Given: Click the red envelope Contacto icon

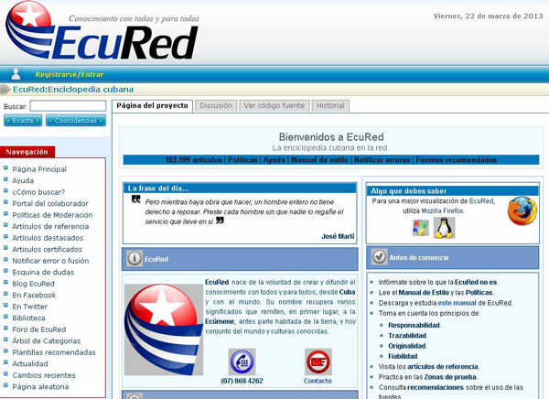Looking at the screenshot, I should [x=318, y=361].
